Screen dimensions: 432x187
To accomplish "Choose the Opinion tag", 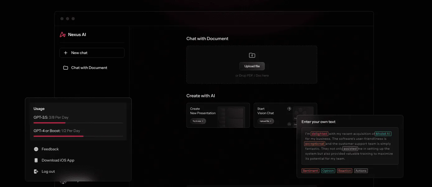I will pos(328,171).
